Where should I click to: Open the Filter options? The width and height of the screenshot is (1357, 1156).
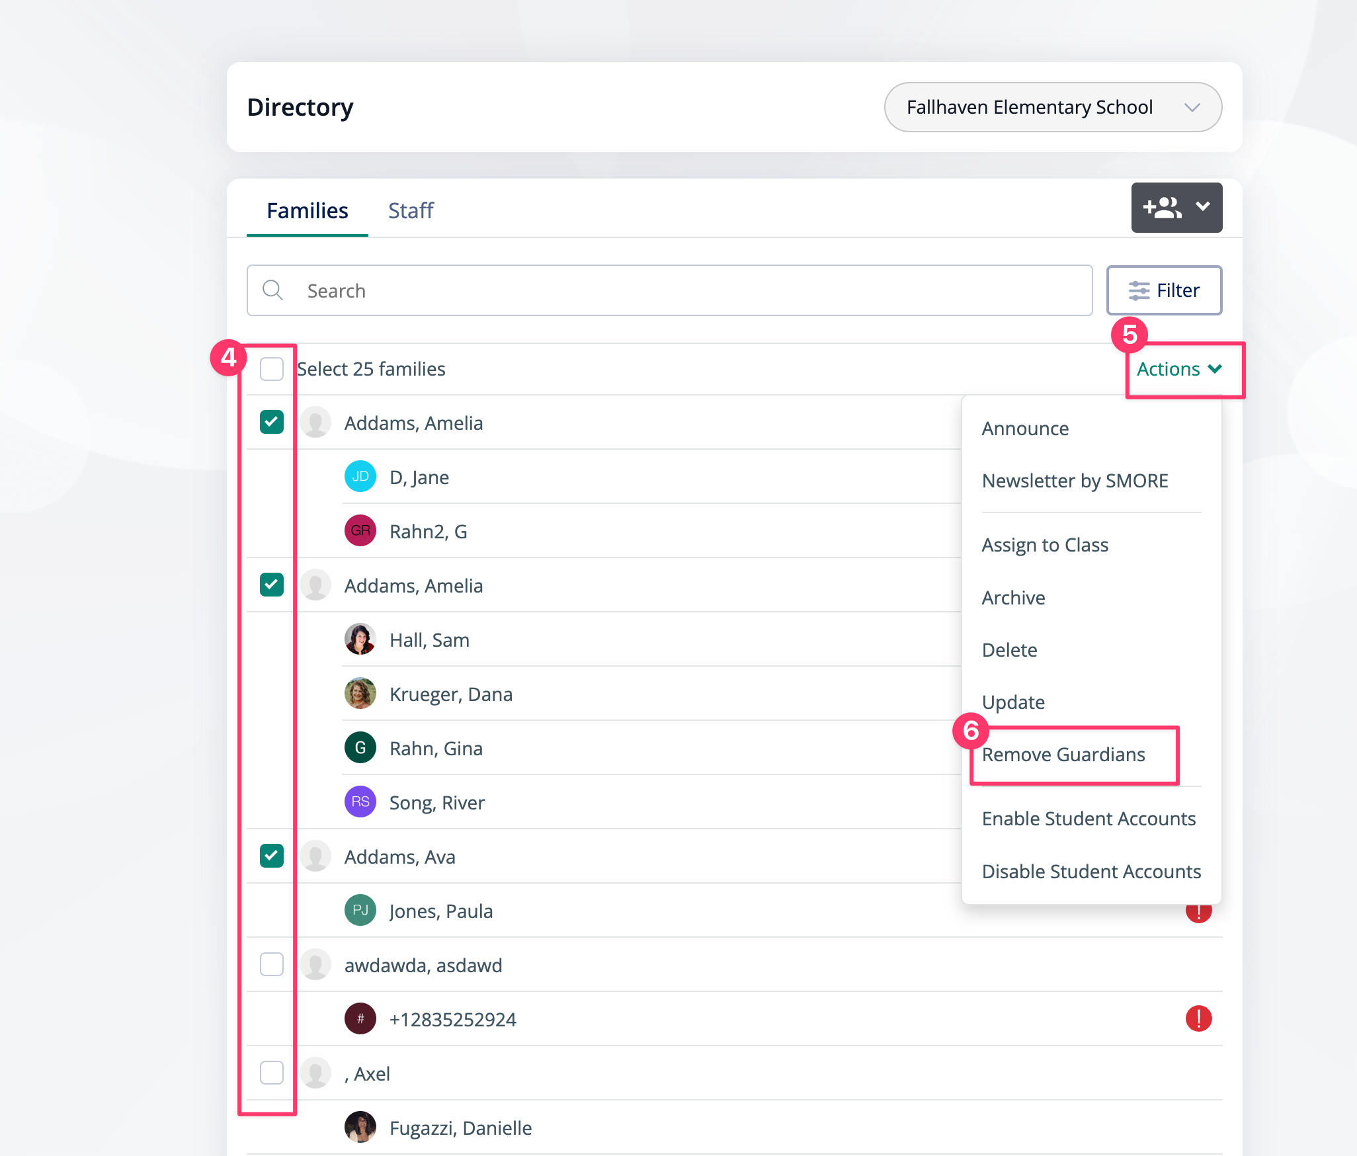[1164, 290]
